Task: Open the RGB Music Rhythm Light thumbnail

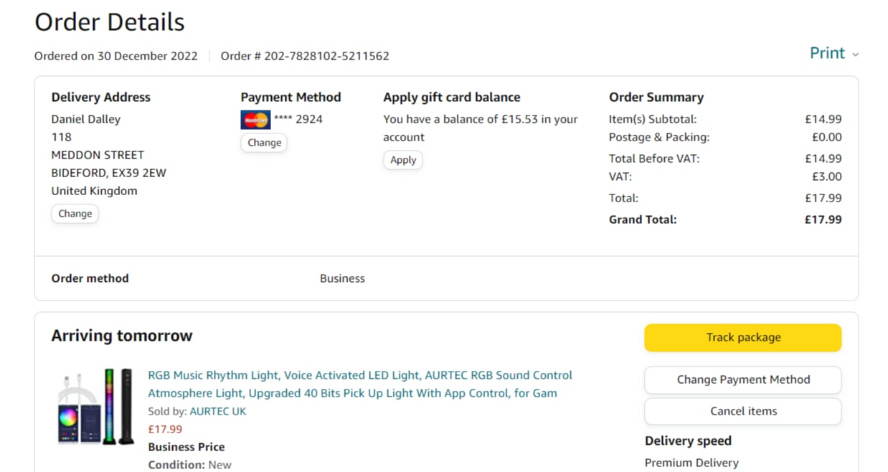Action: pos(95,407)
